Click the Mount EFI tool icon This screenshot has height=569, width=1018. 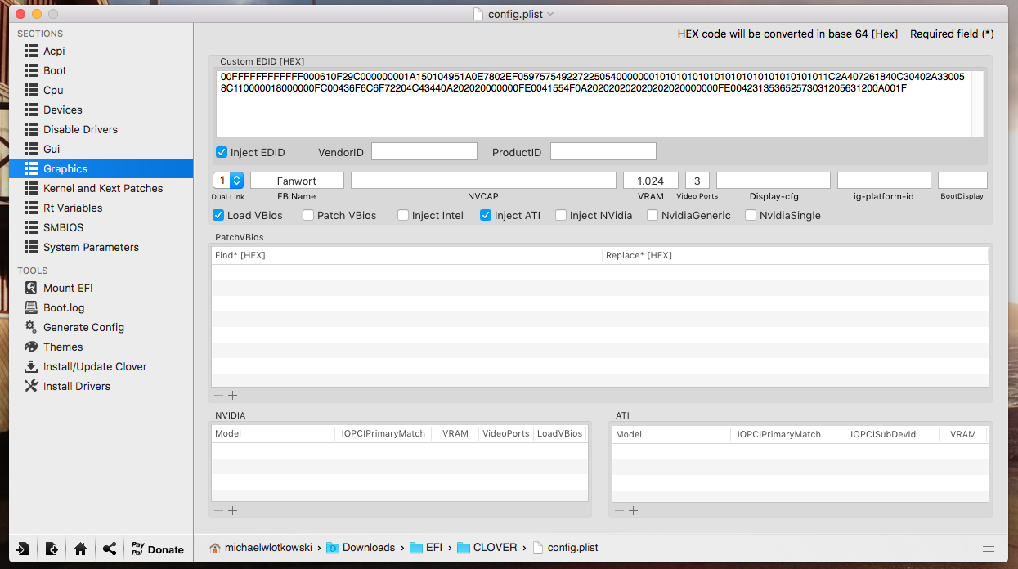pos(31,288)
